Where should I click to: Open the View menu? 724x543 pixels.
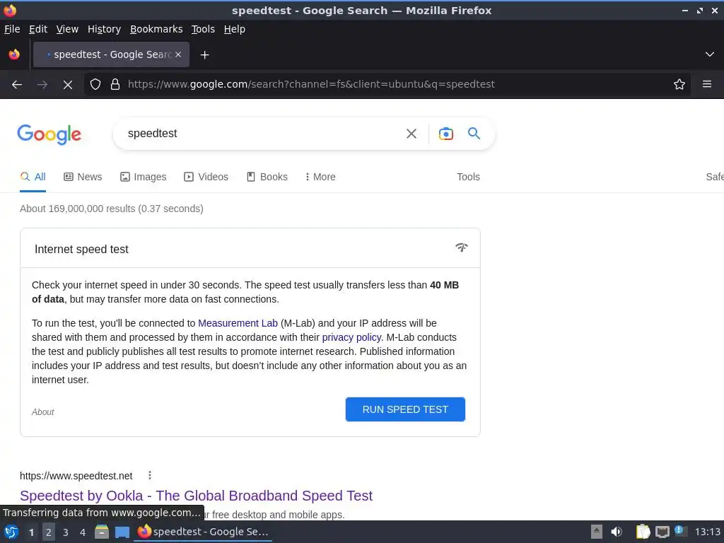point(67,29)
